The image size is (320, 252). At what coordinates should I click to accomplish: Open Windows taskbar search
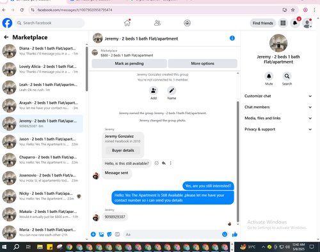16,247
